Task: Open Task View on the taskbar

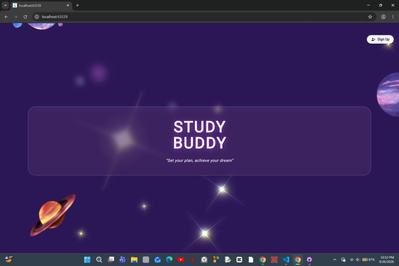Action: coord(111,260)
